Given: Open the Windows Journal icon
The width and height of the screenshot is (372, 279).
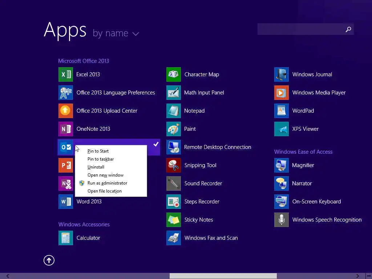Looking at the screenshot, I should [282, 74].
